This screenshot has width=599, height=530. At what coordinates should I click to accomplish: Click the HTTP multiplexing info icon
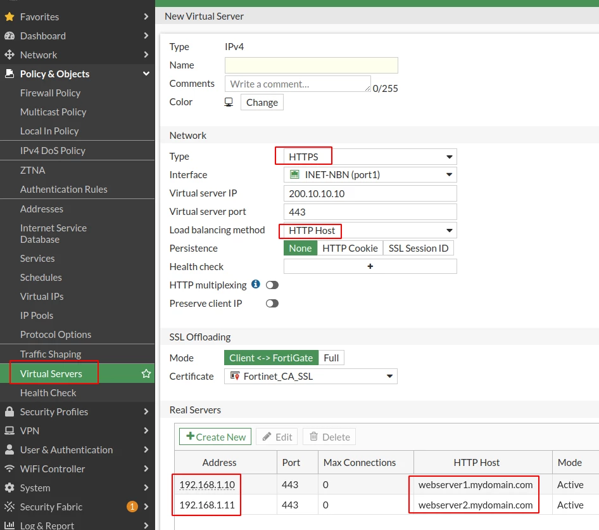click(256, 284)
